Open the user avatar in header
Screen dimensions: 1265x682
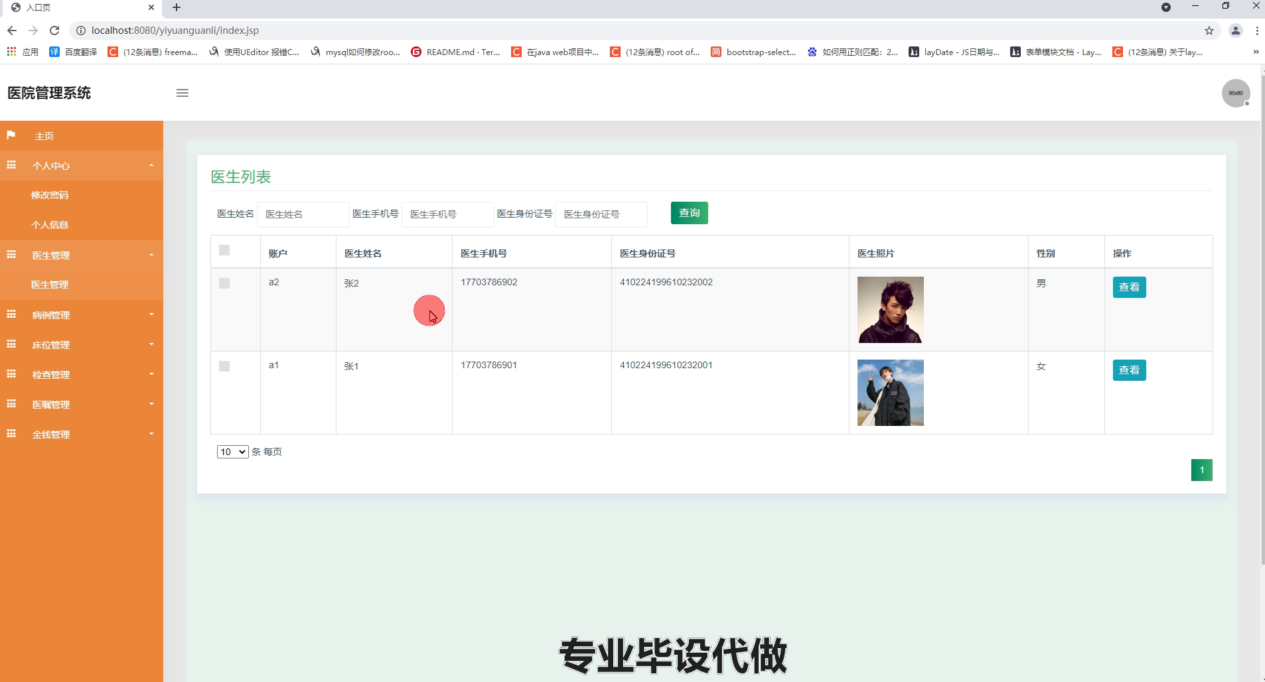pos(1236,93)
